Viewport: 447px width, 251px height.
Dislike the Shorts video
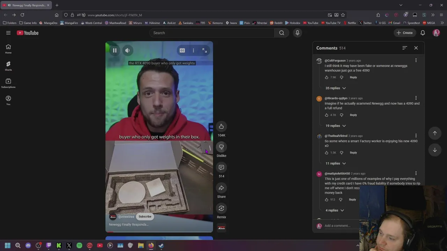point(221,147)
